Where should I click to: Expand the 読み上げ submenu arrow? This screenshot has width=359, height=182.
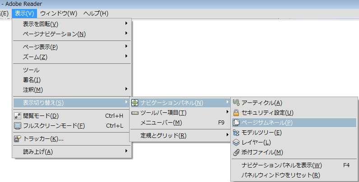(x=126, y=151)
